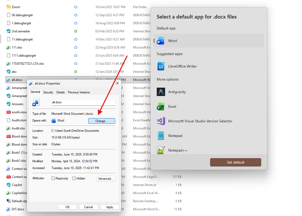
Task: Click the location path C:\Users\Sumit\OneDrive\Documents
Action: click(x=75, y=131)
